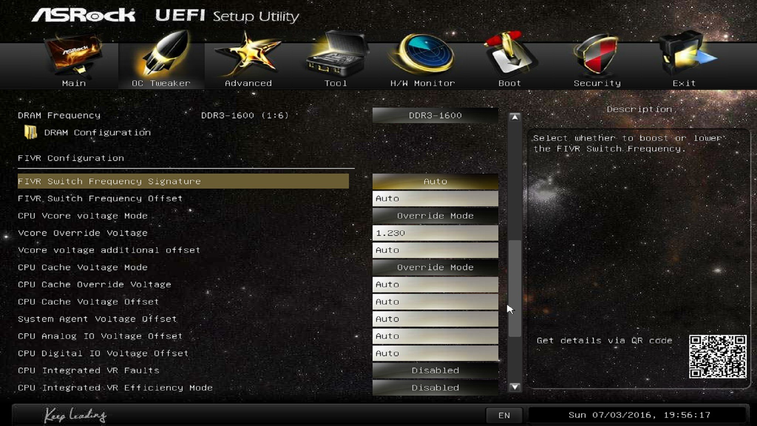Select the Vcore Override Voltage label
Screen dimensions: 757x426
tap(82, 233)
